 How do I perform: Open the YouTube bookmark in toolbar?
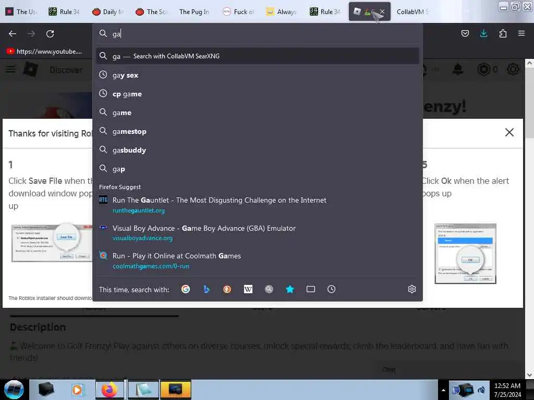(x=44, y=52)
